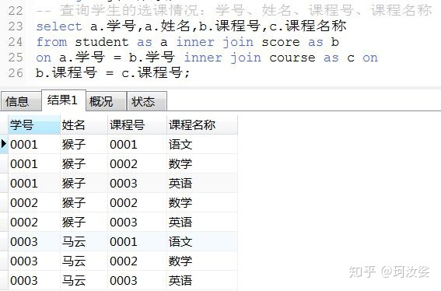Select 数学 cell in student 0002 row
441x291 pixels.
[x=202, y=202]
